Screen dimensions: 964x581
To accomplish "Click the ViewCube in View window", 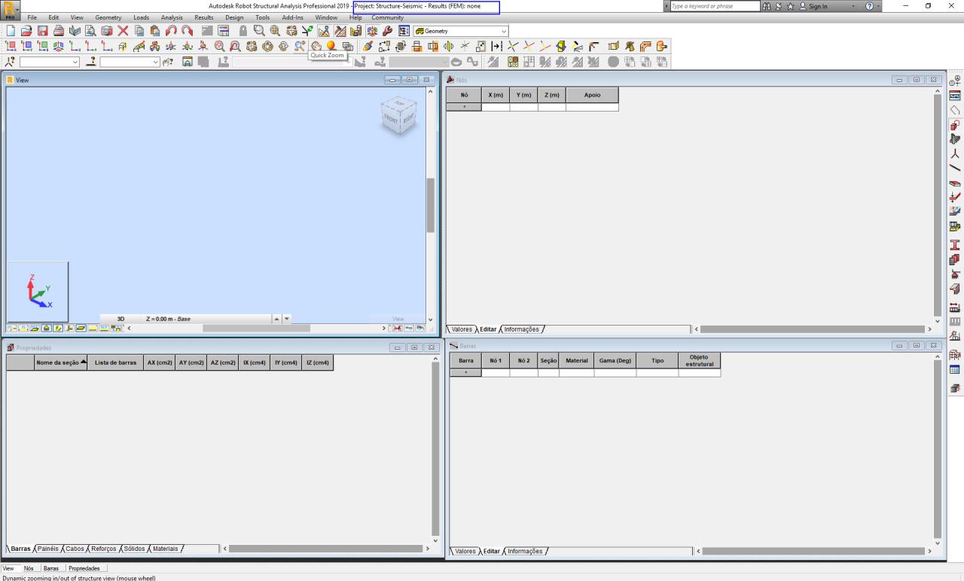I will tap(398, 115).
